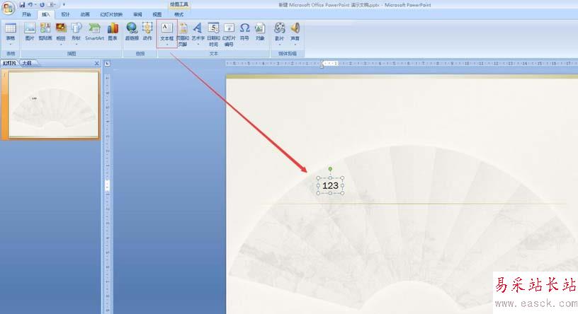The height and width of the screenshot is (314, 578).
Task: Insert 幻灯片编号 (Slide Number)
Action: click(229, 34)
